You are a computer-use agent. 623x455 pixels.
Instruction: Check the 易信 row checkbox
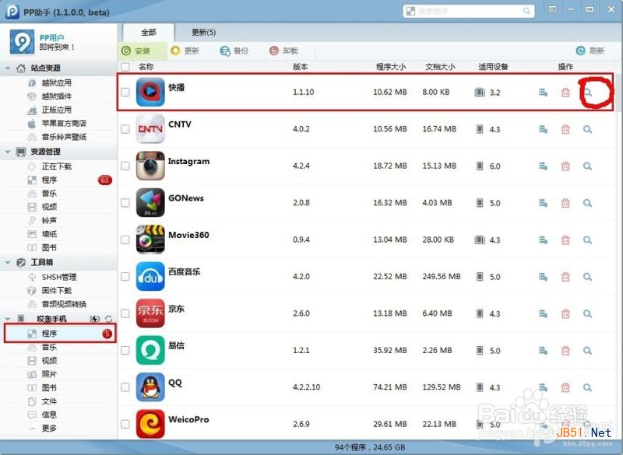point(125,350)
